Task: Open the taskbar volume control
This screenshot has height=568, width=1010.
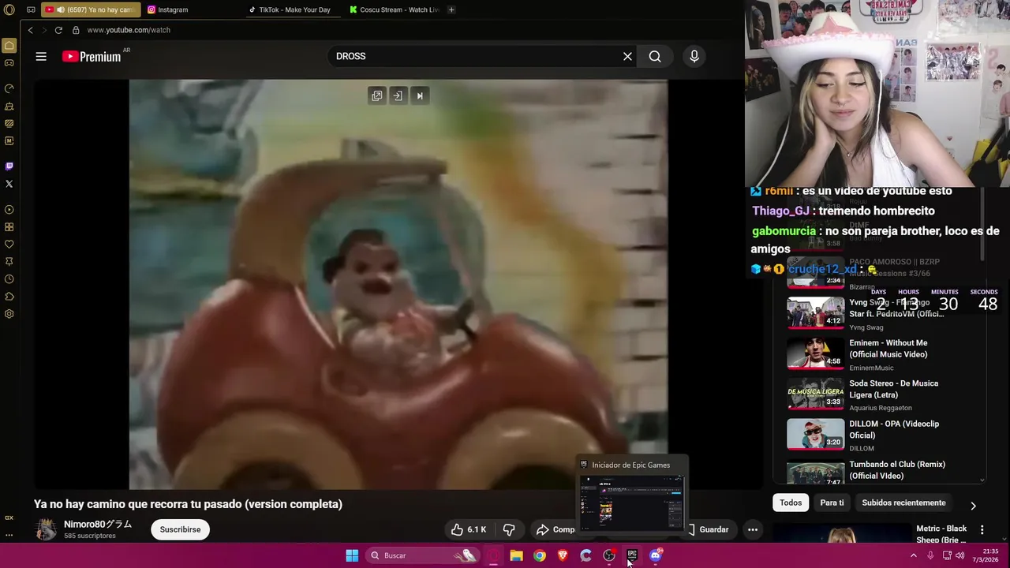Action: pyautogui.click(x=960, y=555)
